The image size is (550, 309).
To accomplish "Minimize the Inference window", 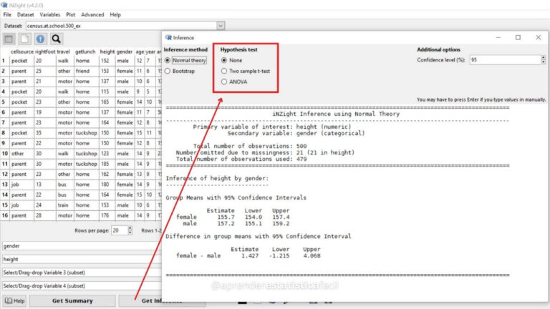I will (498, 37).
